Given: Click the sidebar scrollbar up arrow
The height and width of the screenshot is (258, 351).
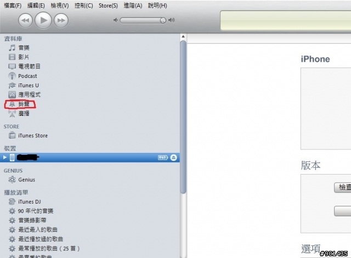Looking at the screenshot, I should coord(183,37).
